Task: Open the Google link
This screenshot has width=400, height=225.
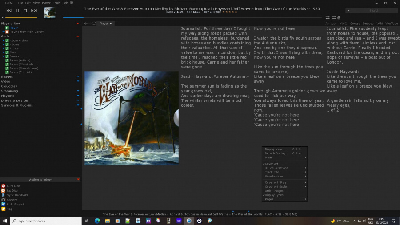Action: (x=355, y=24)
